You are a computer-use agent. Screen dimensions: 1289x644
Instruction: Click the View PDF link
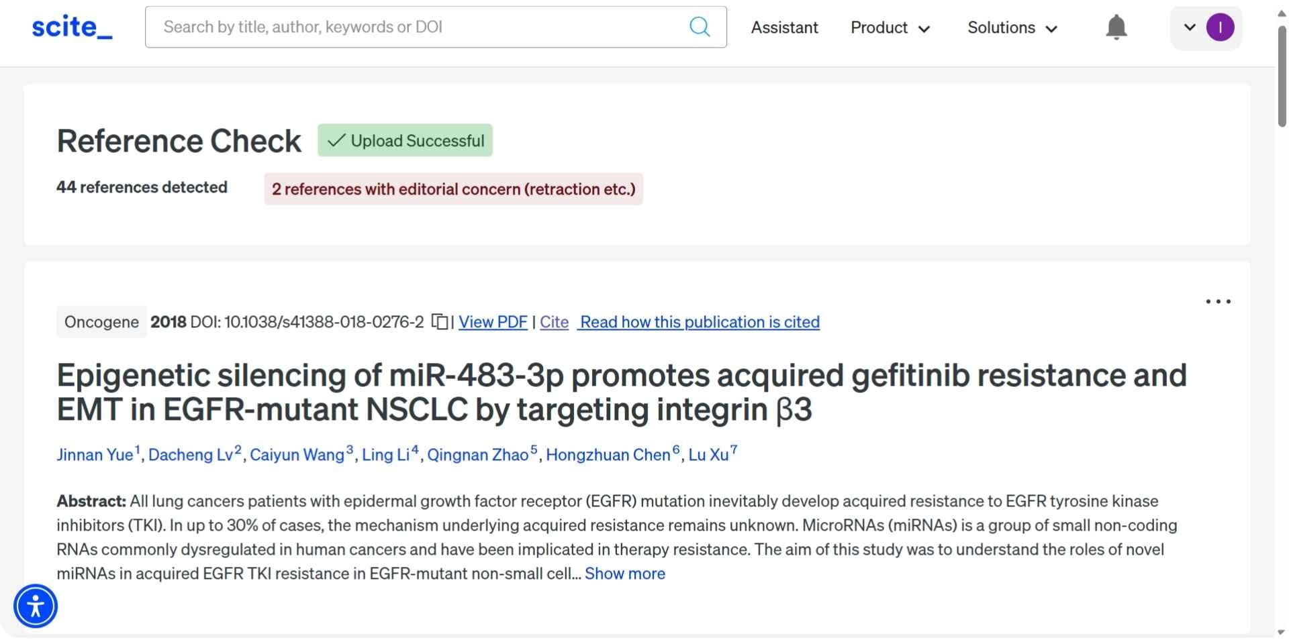click(x=493, y=322)
